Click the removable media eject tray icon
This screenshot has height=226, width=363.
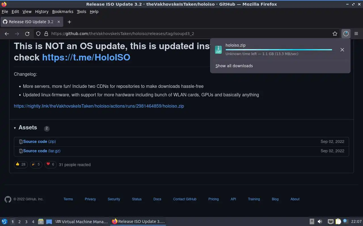coord(312,222)
